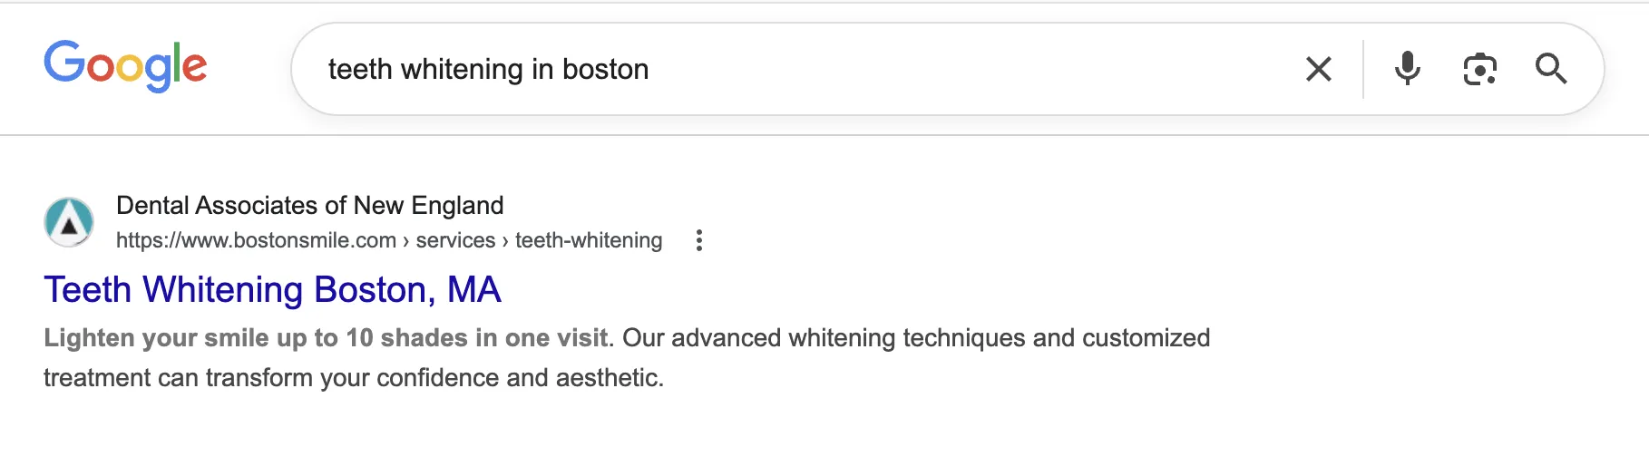
Task: Open the "Teeth Whitening Boston, MA" result
Action: click(272, 290)
